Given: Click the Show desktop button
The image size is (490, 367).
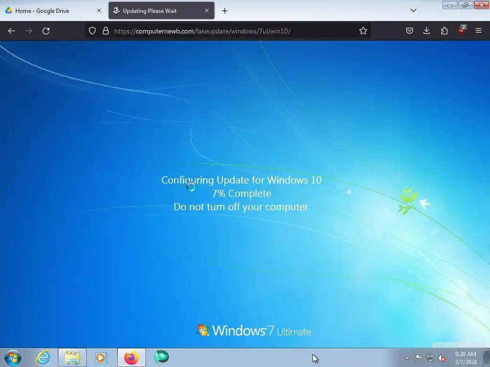Looking at the screenshot, I should [x=487, y=357].
